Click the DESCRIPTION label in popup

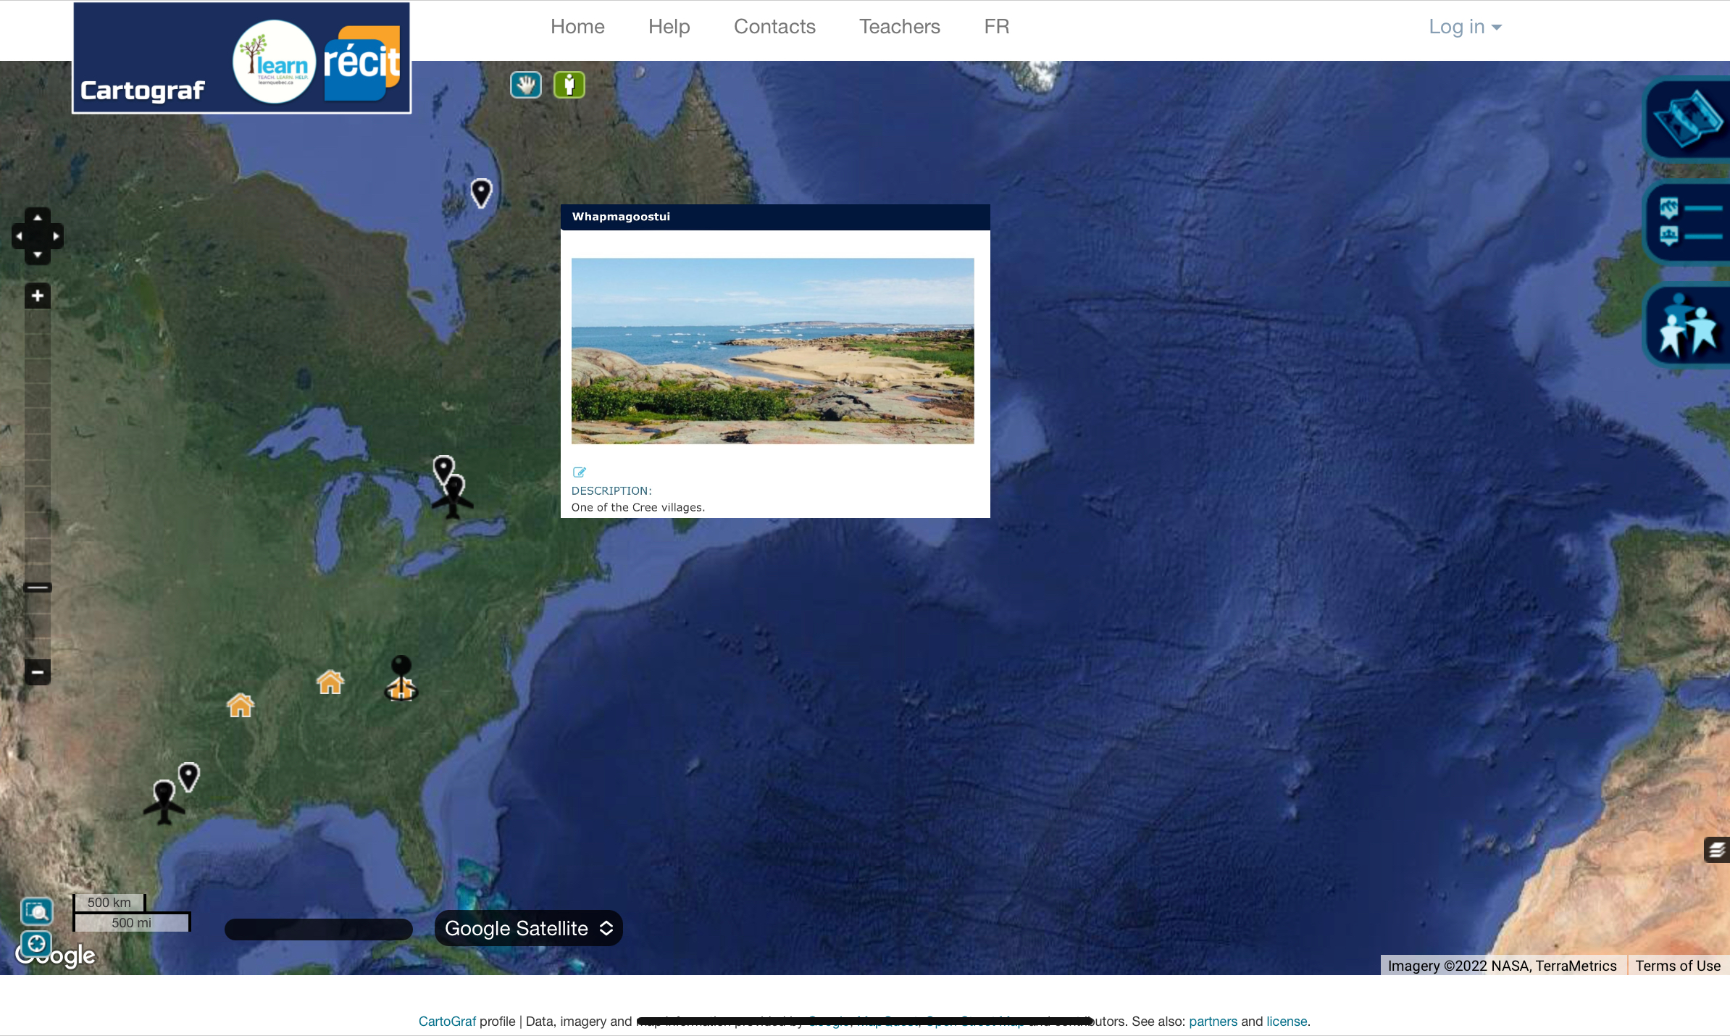pyautogui.click(x=611, y=490)
